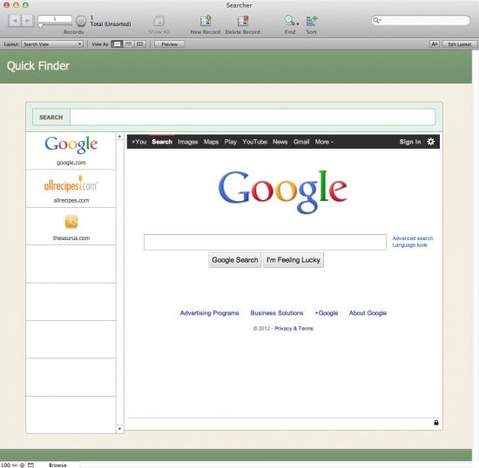Open the Privacy & Terms link

point(293,329)
